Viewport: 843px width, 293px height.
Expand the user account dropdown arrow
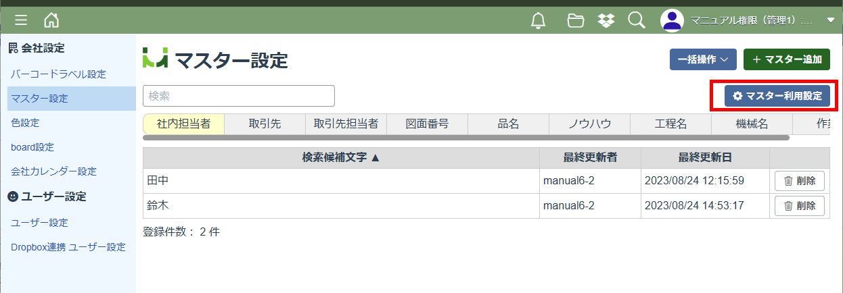(x=831, y=21)
